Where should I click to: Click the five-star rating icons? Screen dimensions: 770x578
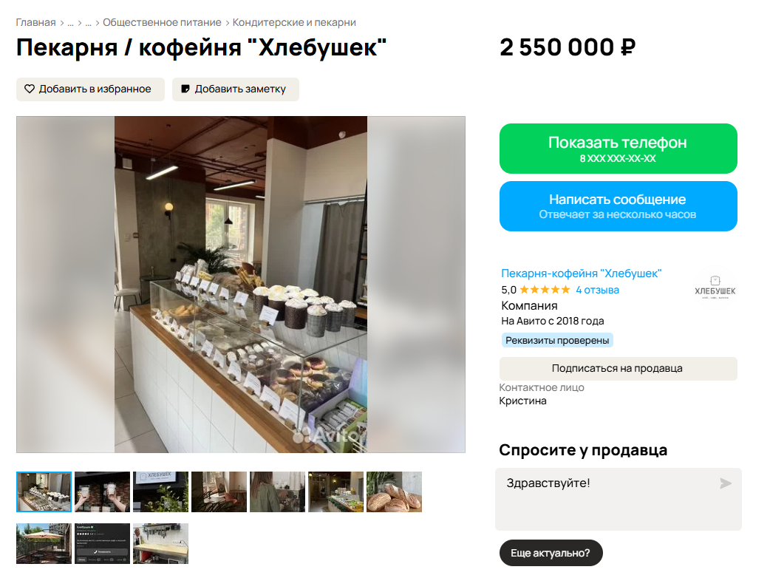coord(545,290)
